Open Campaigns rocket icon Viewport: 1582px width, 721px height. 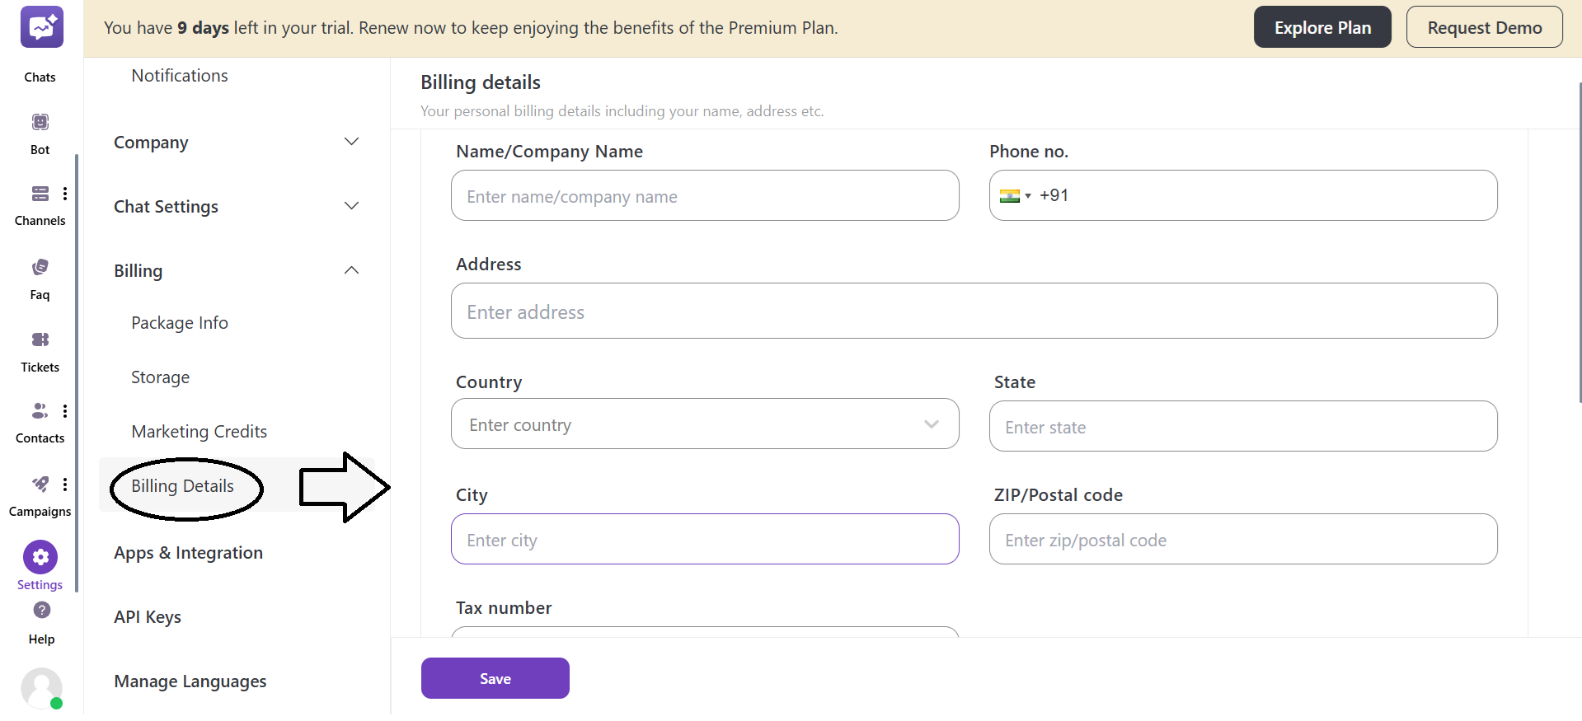[40, 484]
